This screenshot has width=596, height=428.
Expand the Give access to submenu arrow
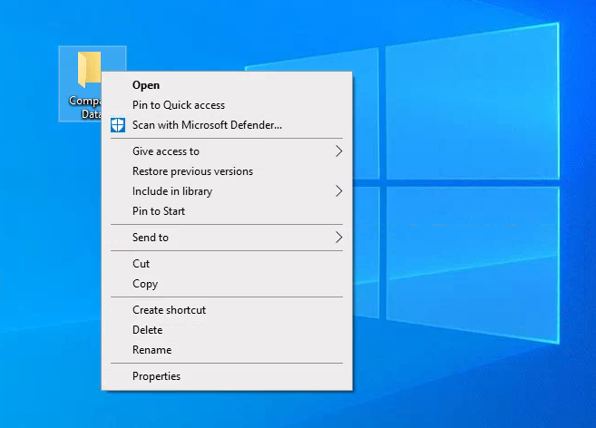tap(338, 151)
